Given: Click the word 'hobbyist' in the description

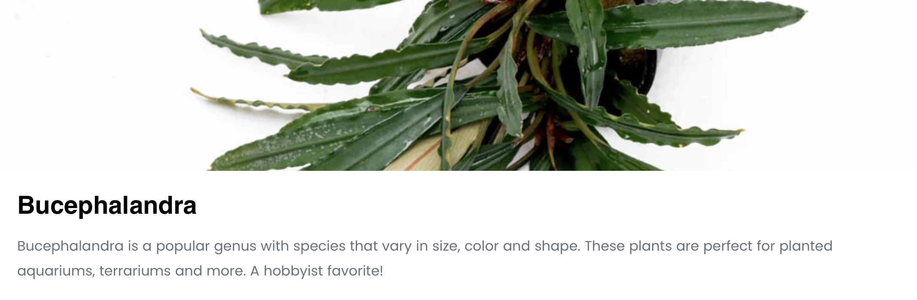Looking at the screenshot, I should tap(293, 272).
